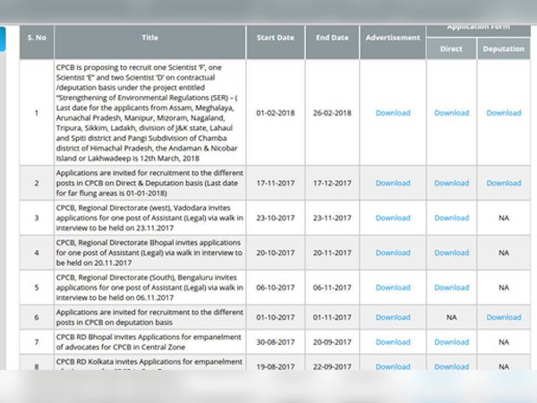Select end date 26-02-2018
Screen dimensions: 537x403
click(332, 113)
